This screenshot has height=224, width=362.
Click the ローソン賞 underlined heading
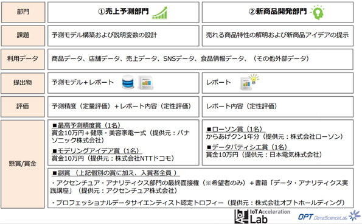pos(235,129)
